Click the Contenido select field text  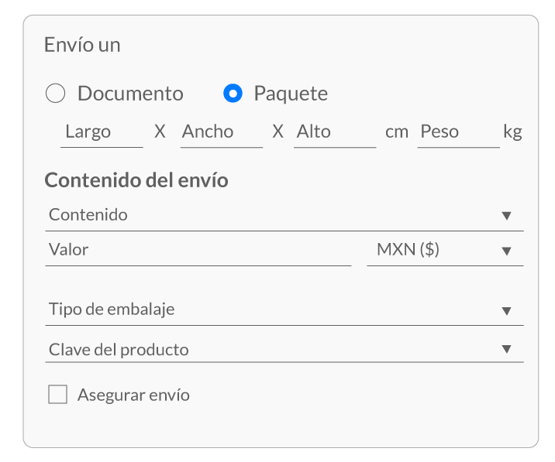pos(88,214)
